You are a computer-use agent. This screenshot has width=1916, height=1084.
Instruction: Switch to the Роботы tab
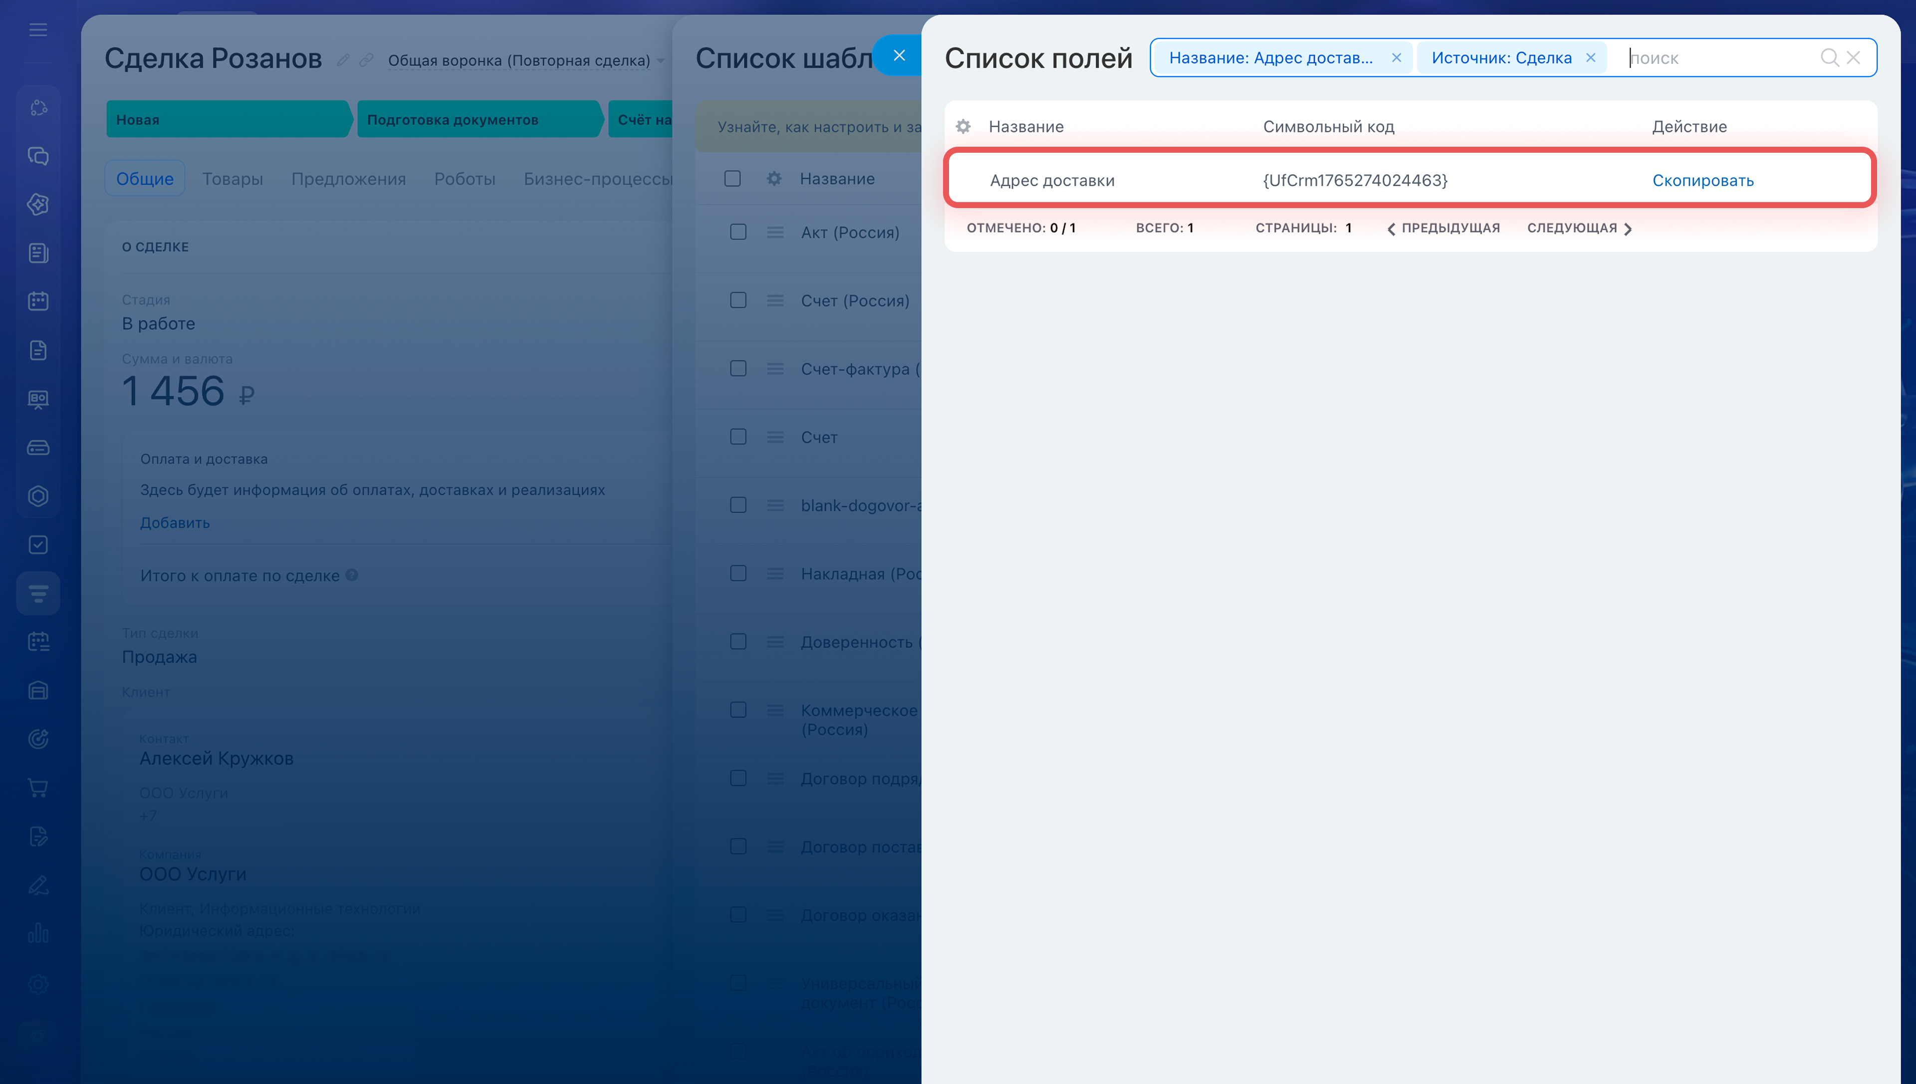(x=465, y=179)
